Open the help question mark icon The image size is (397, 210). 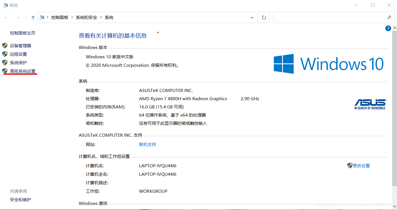coord(388,28)
